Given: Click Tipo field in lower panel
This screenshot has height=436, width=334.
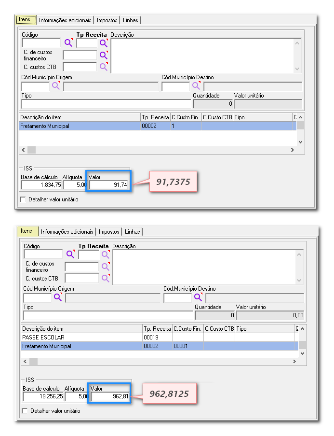Looking at the screenshot, I should point(108,315).
